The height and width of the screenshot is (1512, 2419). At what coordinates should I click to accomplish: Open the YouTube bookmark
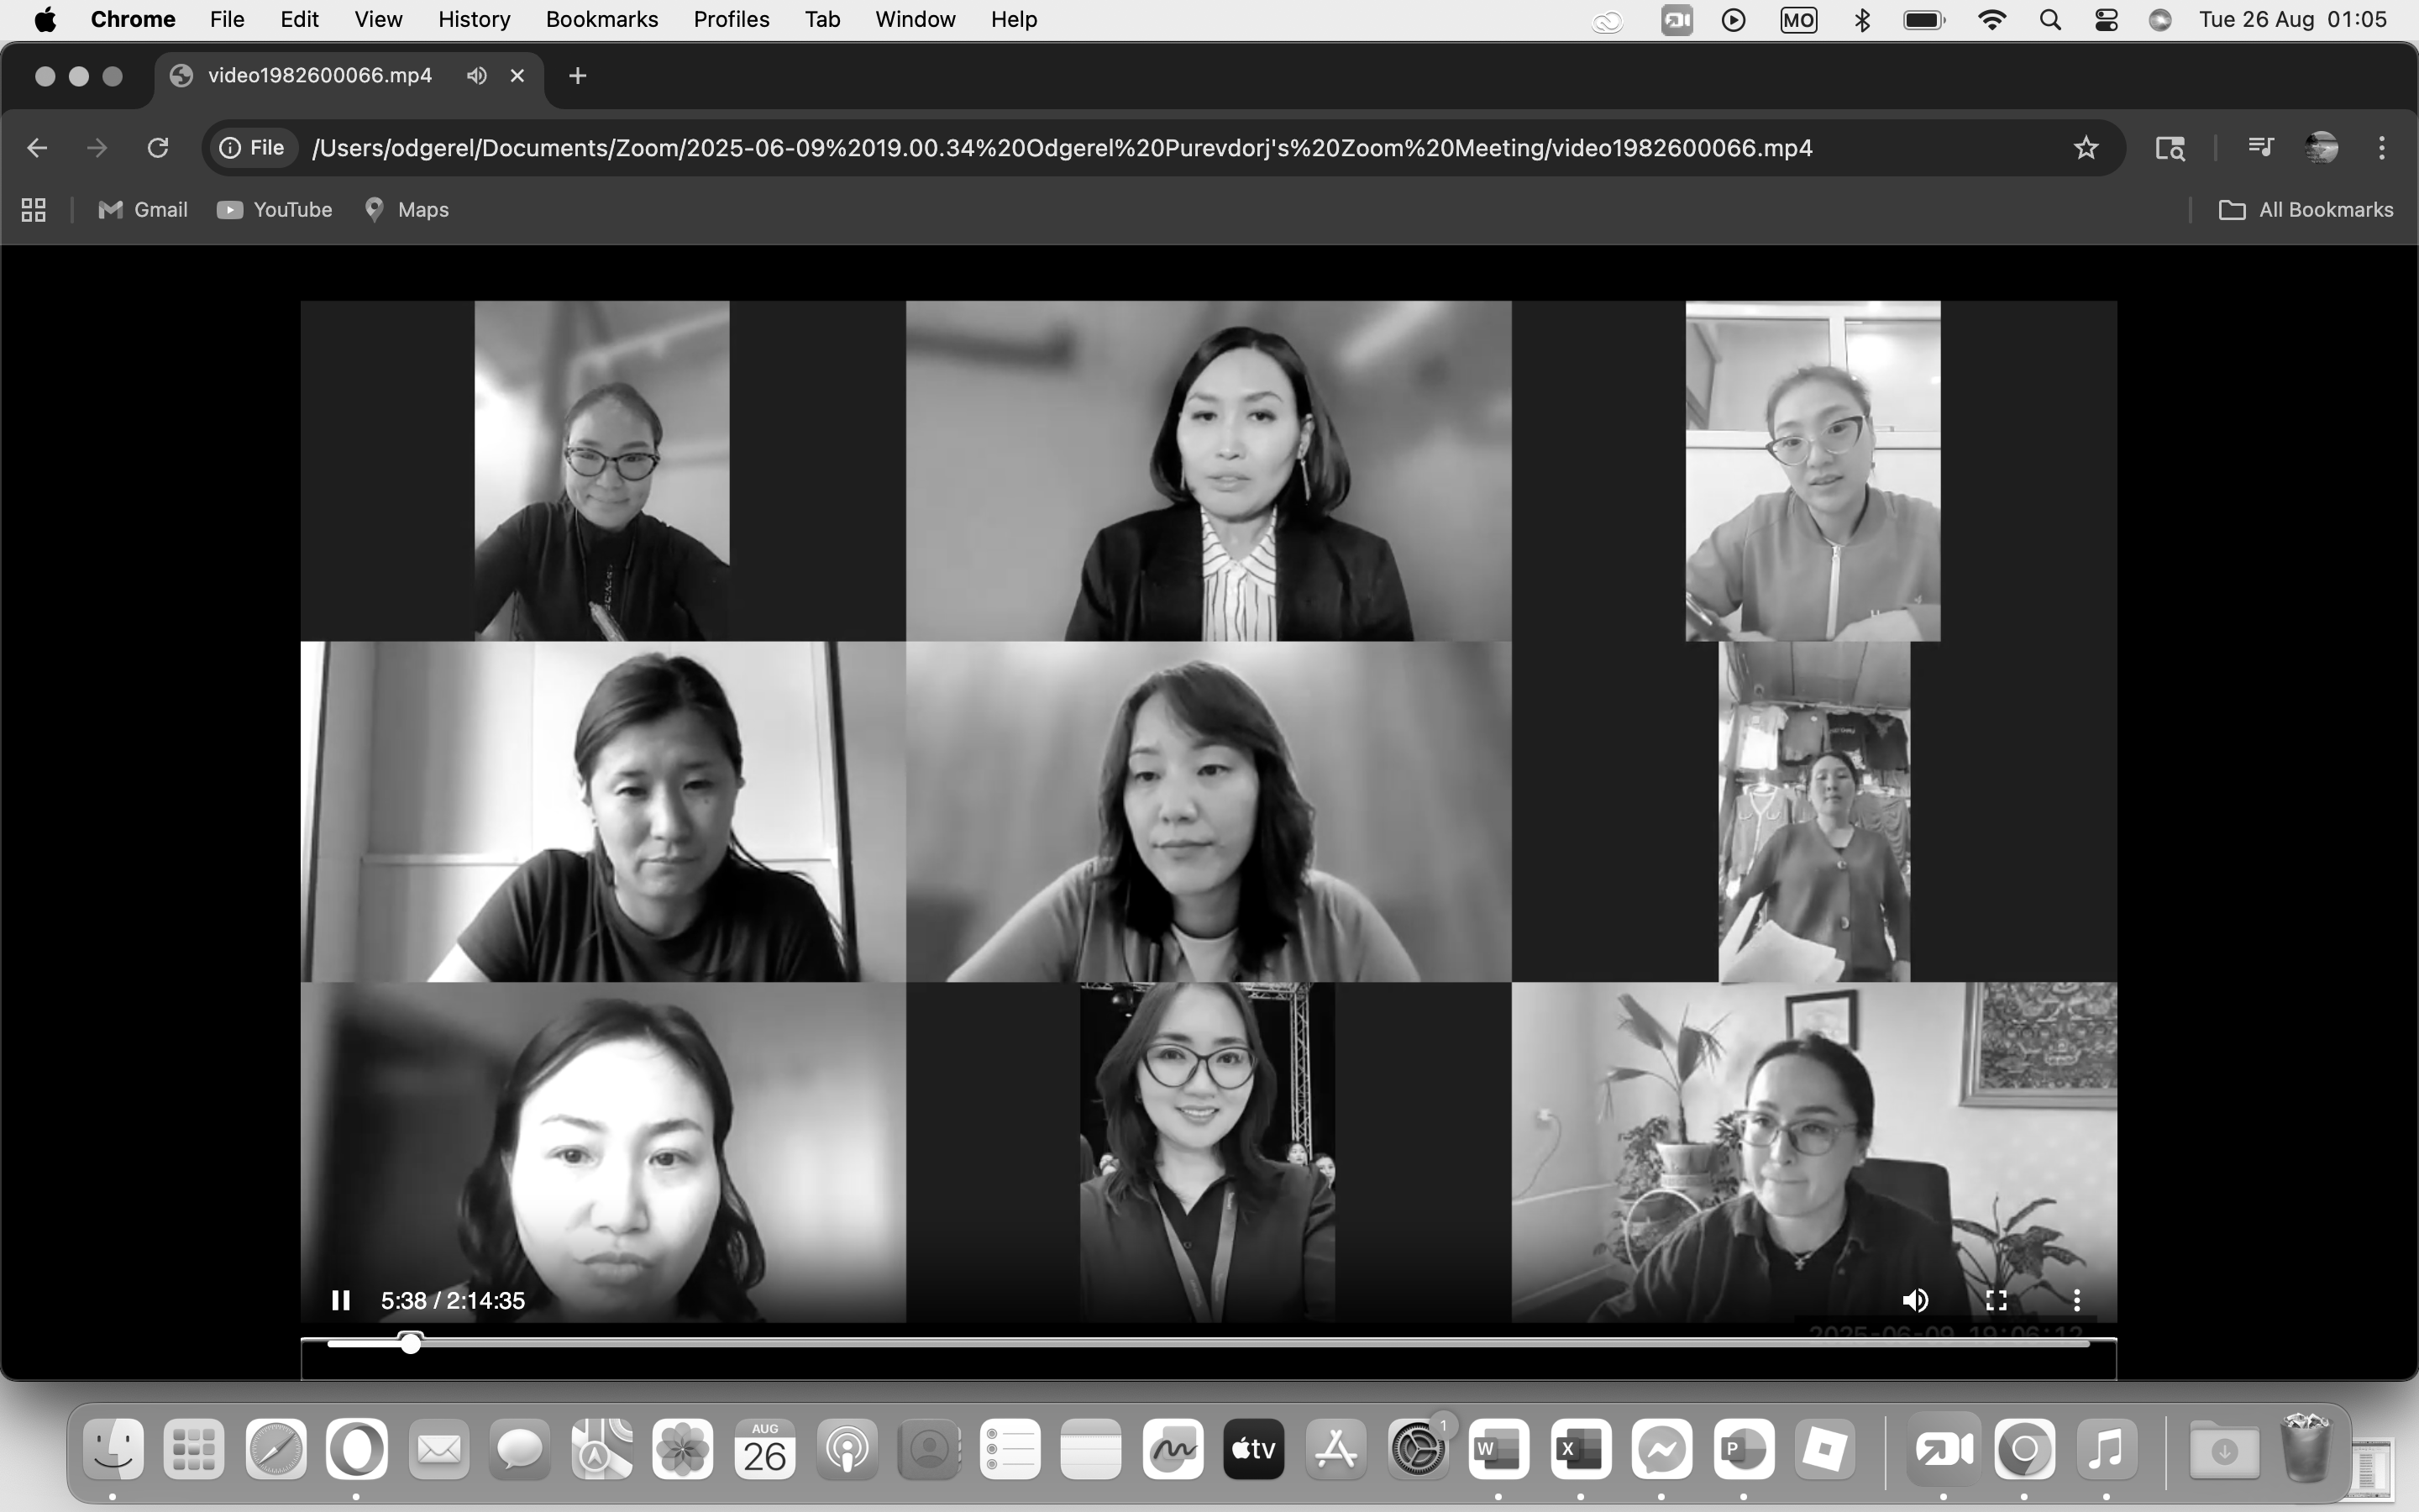coord(275,210)
